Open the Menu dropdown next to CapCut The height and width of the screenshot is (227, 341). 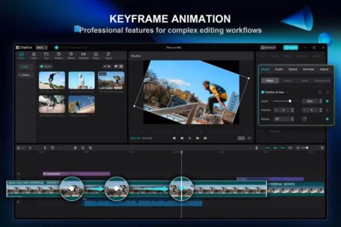(41, 47)
